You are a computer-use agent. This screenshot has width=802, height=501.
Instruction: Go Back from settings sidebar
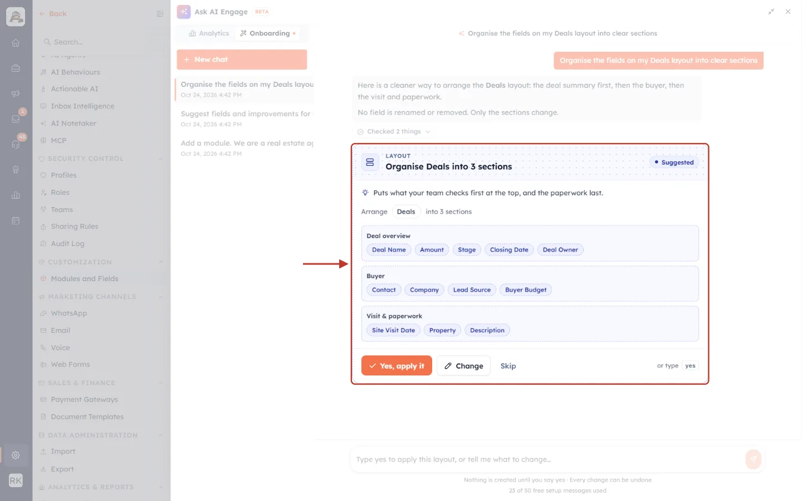pyautogui.click(x=53, y=14)
